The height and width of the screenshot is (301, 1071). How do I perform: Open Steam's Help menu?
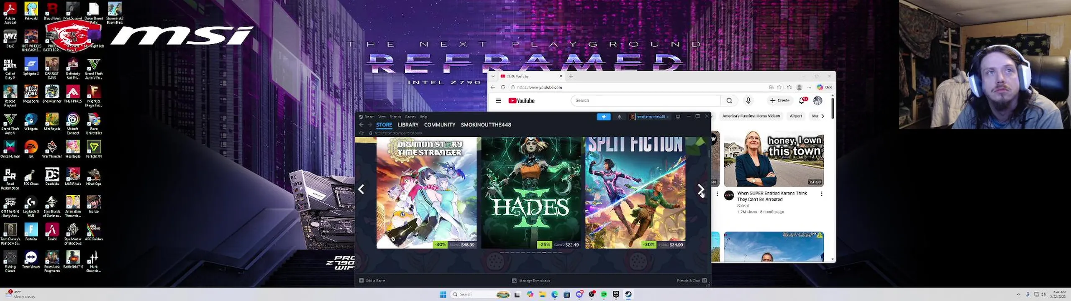(423, 117)
